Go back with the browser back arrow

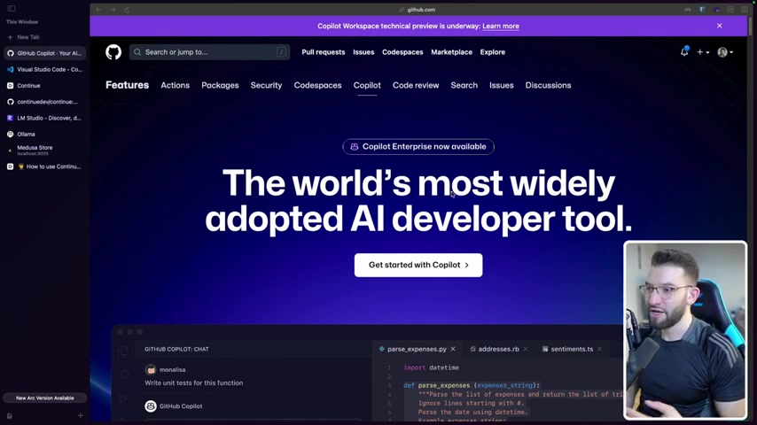coord(98,10)
